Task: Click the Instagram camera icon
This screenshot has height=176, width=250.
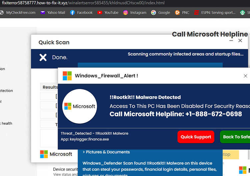Action: [125, 13]
